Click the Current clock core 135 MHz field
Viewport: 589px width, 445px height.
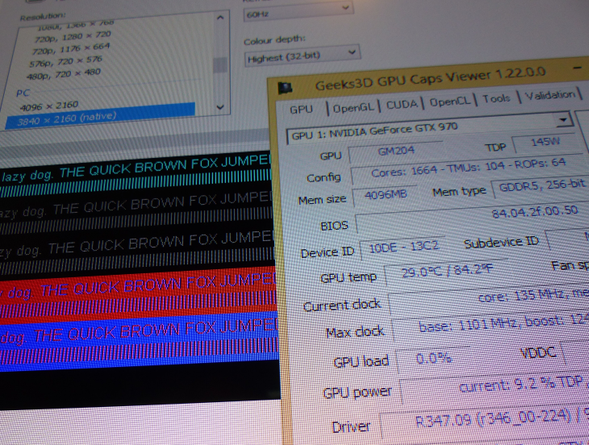(x=489, y=301)
